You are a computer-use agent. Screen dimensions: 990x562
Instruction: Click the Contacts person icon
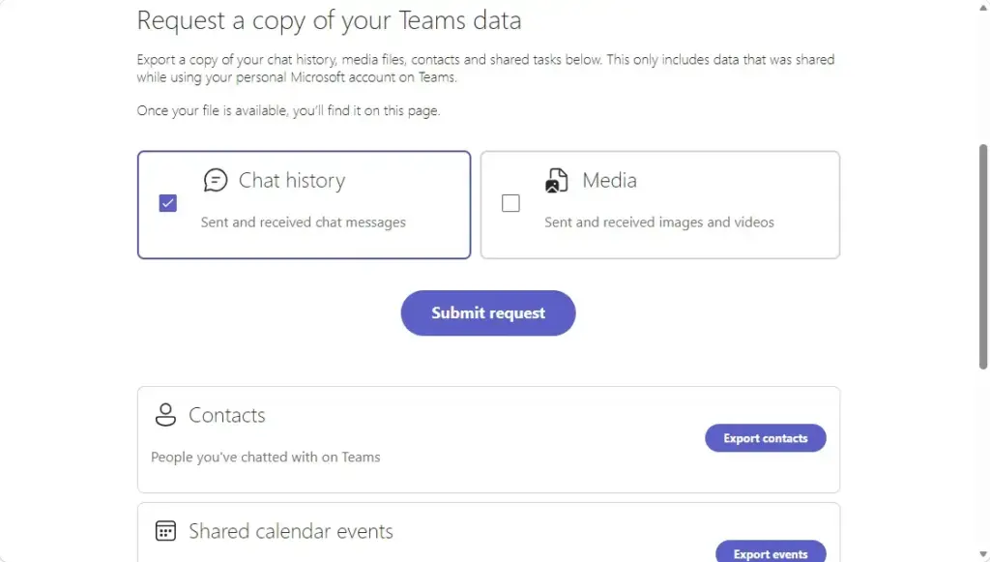(x=165, y=415)
